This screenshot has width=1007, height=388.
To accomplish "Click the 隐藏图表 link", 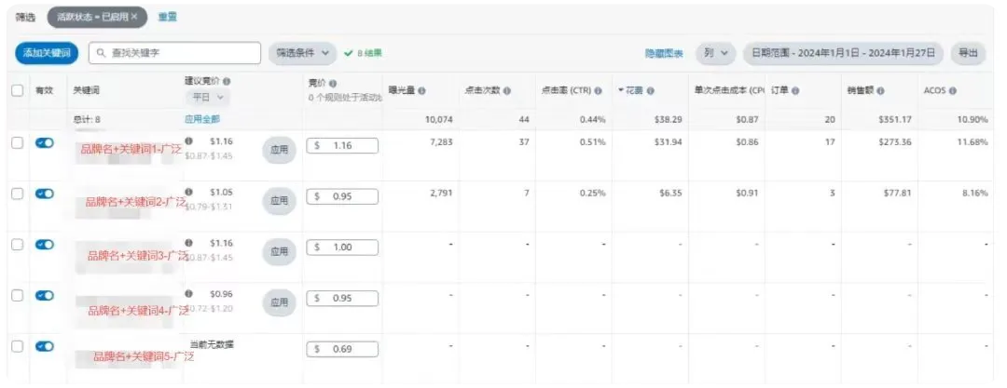I will coord(664,54).
